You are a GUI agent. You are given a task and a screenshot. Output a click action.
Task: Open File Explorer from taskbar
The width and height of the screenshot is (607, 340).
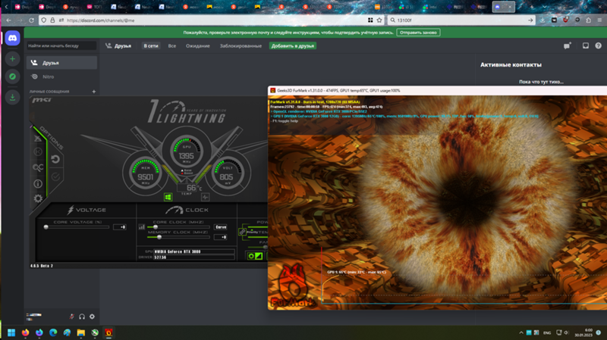tap(81, 332)
